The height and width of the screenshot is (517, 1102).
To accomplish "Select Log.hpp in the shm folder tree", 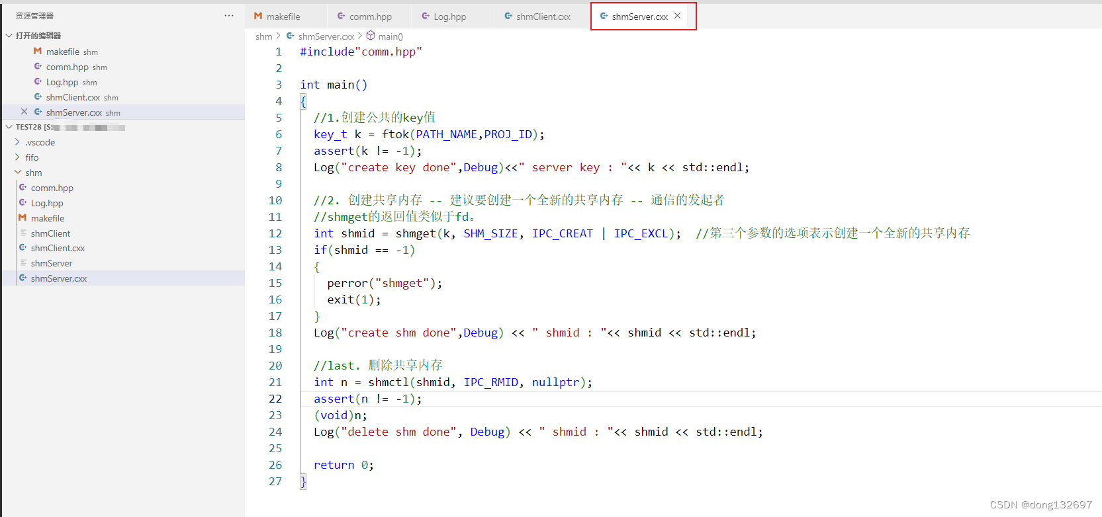I will point(123,203).
